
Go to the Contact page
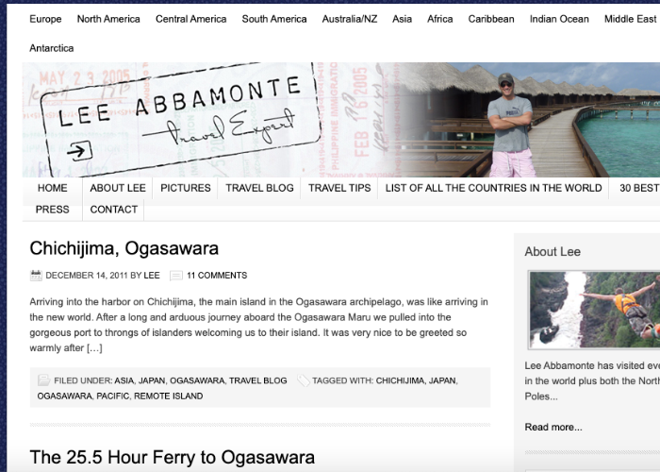point(114,210)
